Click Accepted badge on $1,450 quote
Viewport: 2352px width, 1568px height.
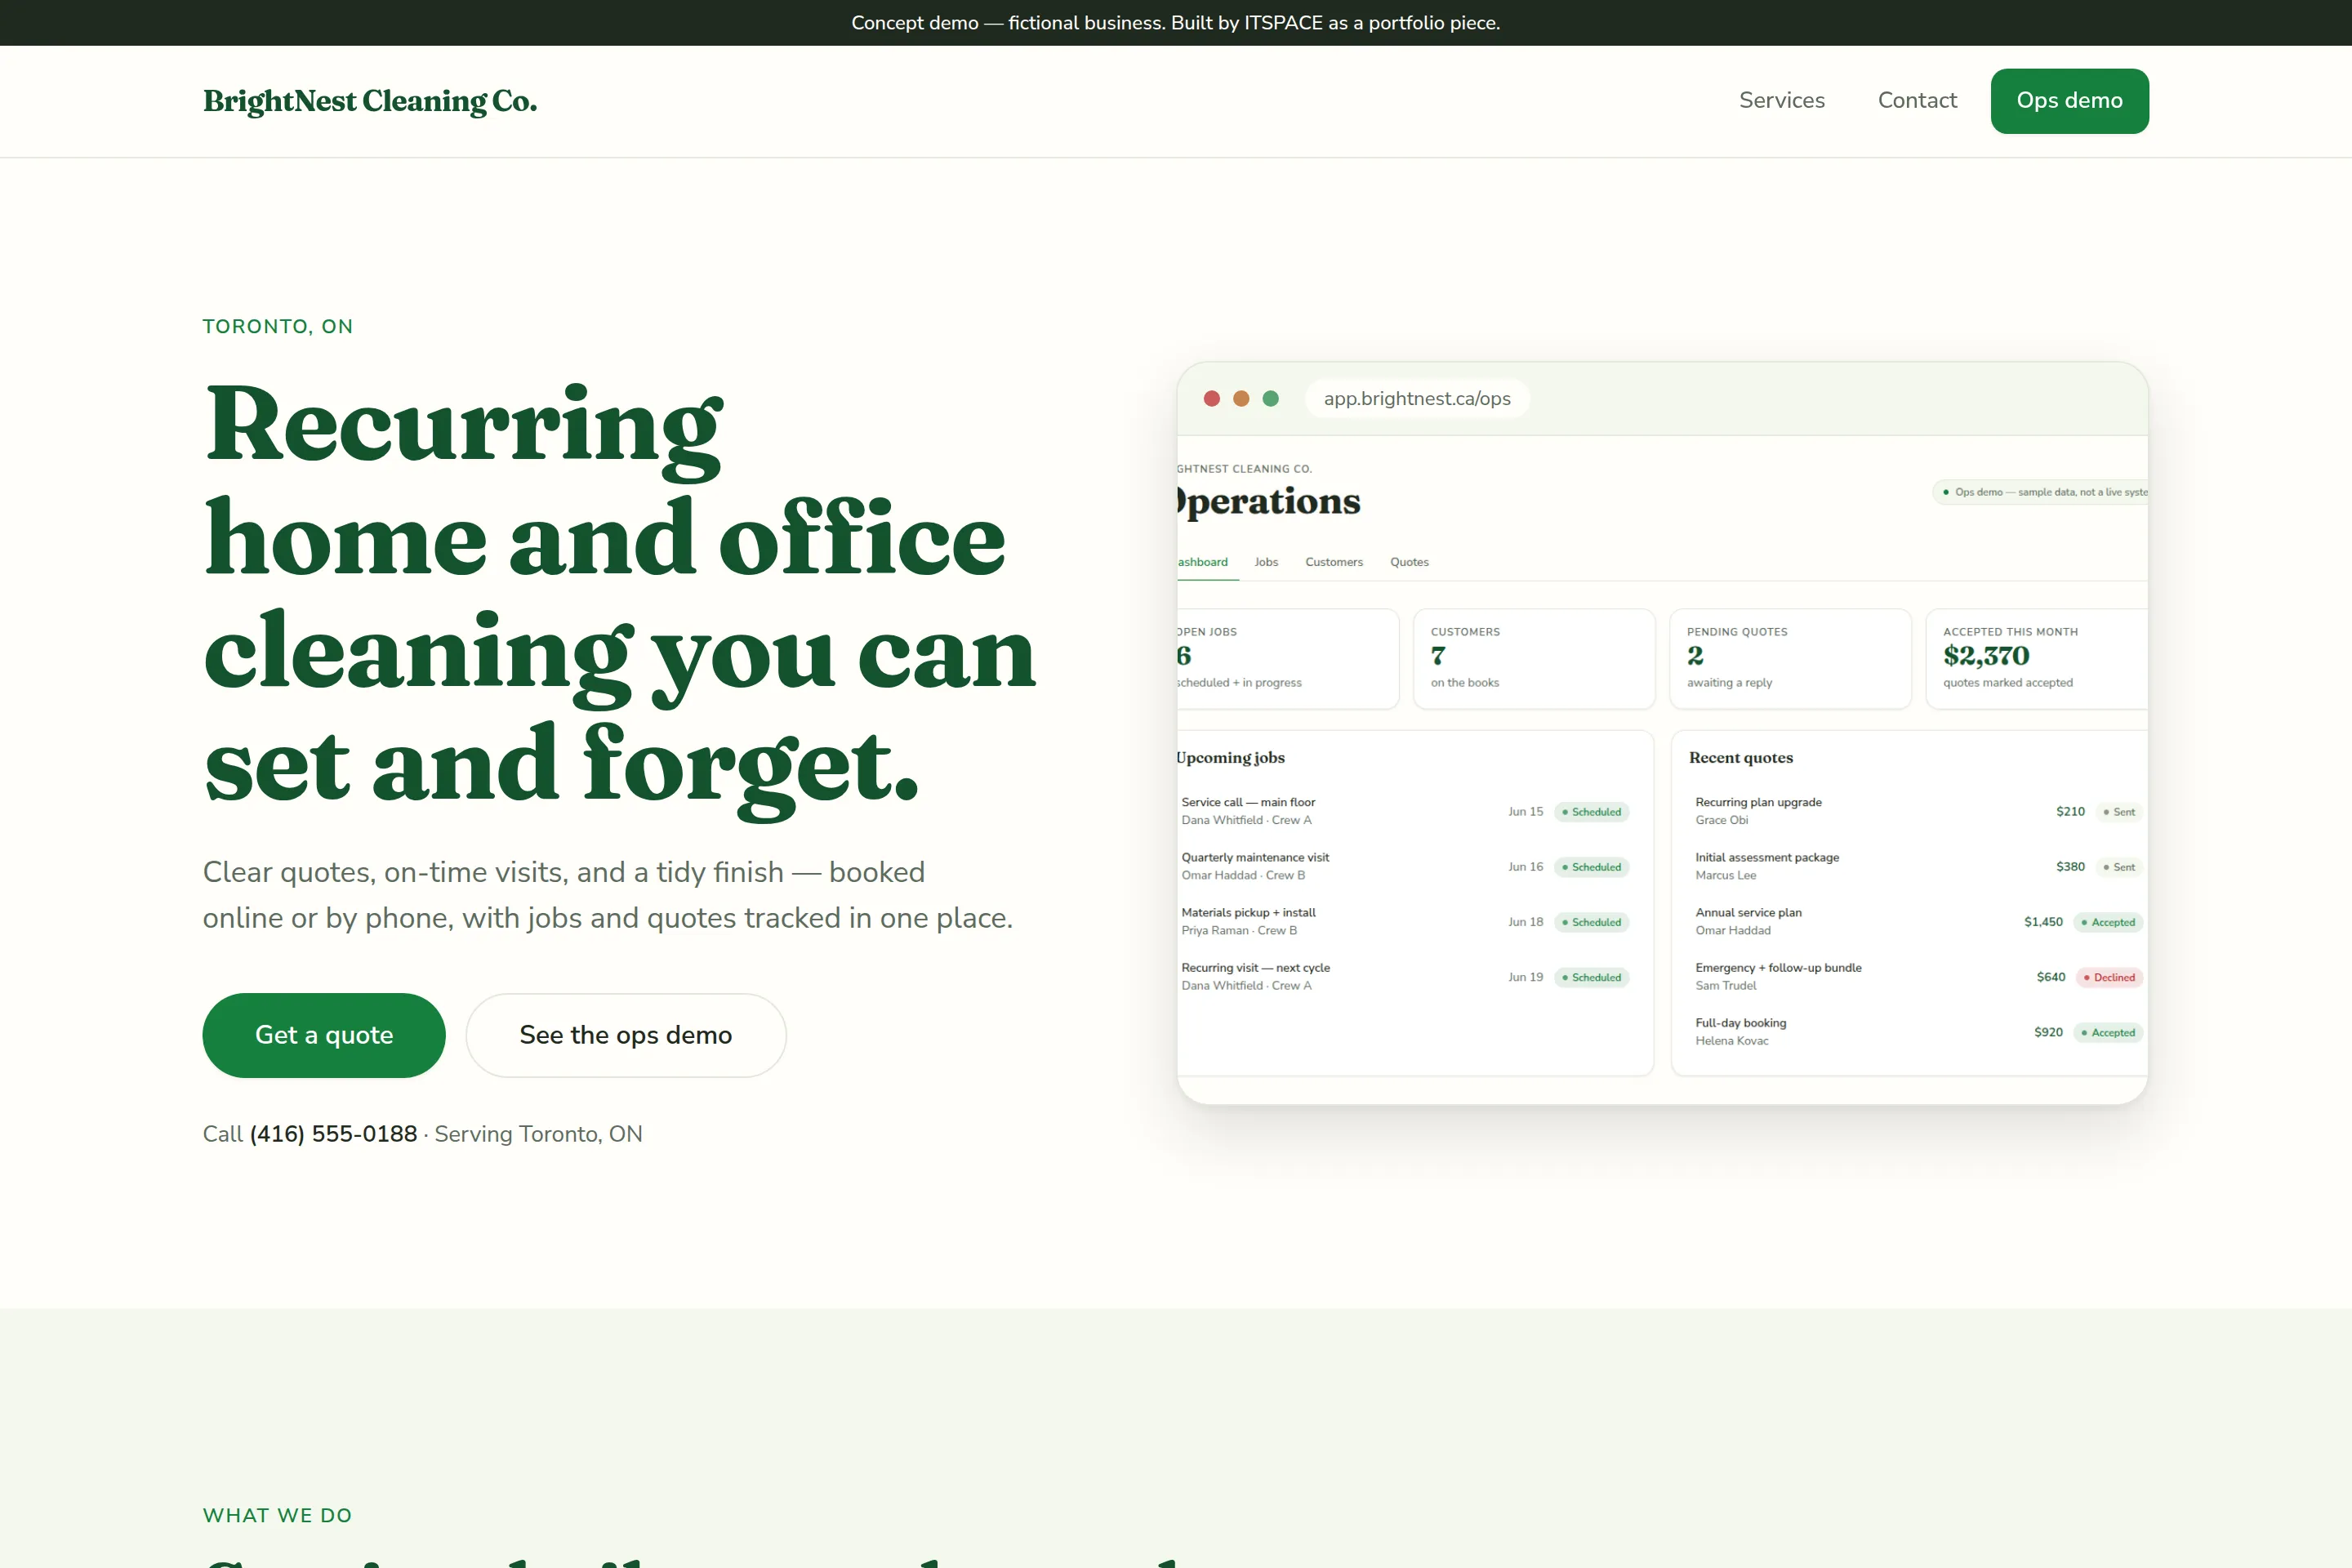click(2108, 922)
